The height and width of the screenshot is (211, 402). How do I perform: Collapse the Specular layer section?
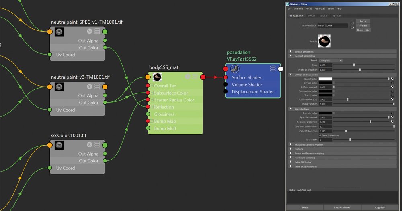(x=291, y=109)
